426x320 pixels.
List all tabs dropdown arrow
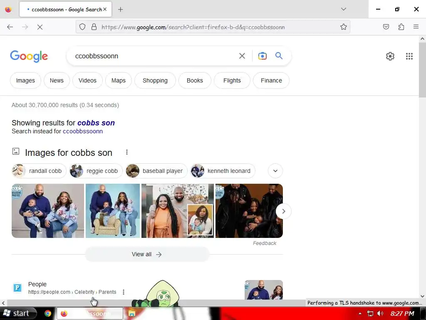[343, 9]
